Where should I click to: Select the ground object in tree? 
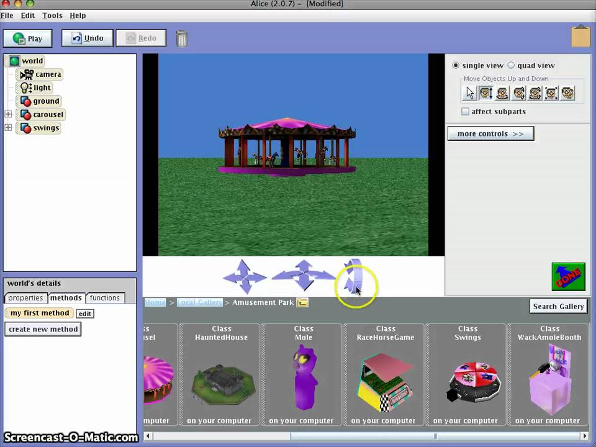point(40,101)
